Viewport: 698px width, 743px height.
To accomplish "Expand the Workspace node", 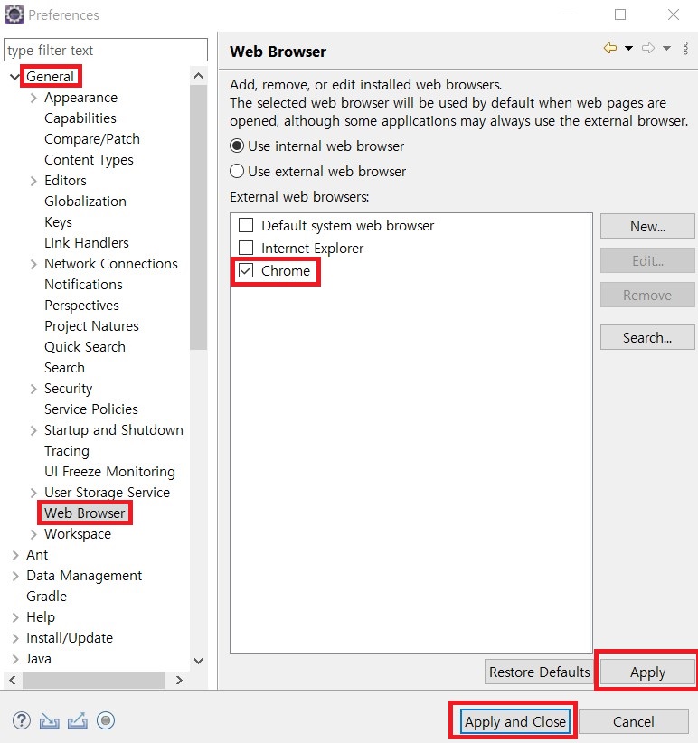I will pos(33,534).
